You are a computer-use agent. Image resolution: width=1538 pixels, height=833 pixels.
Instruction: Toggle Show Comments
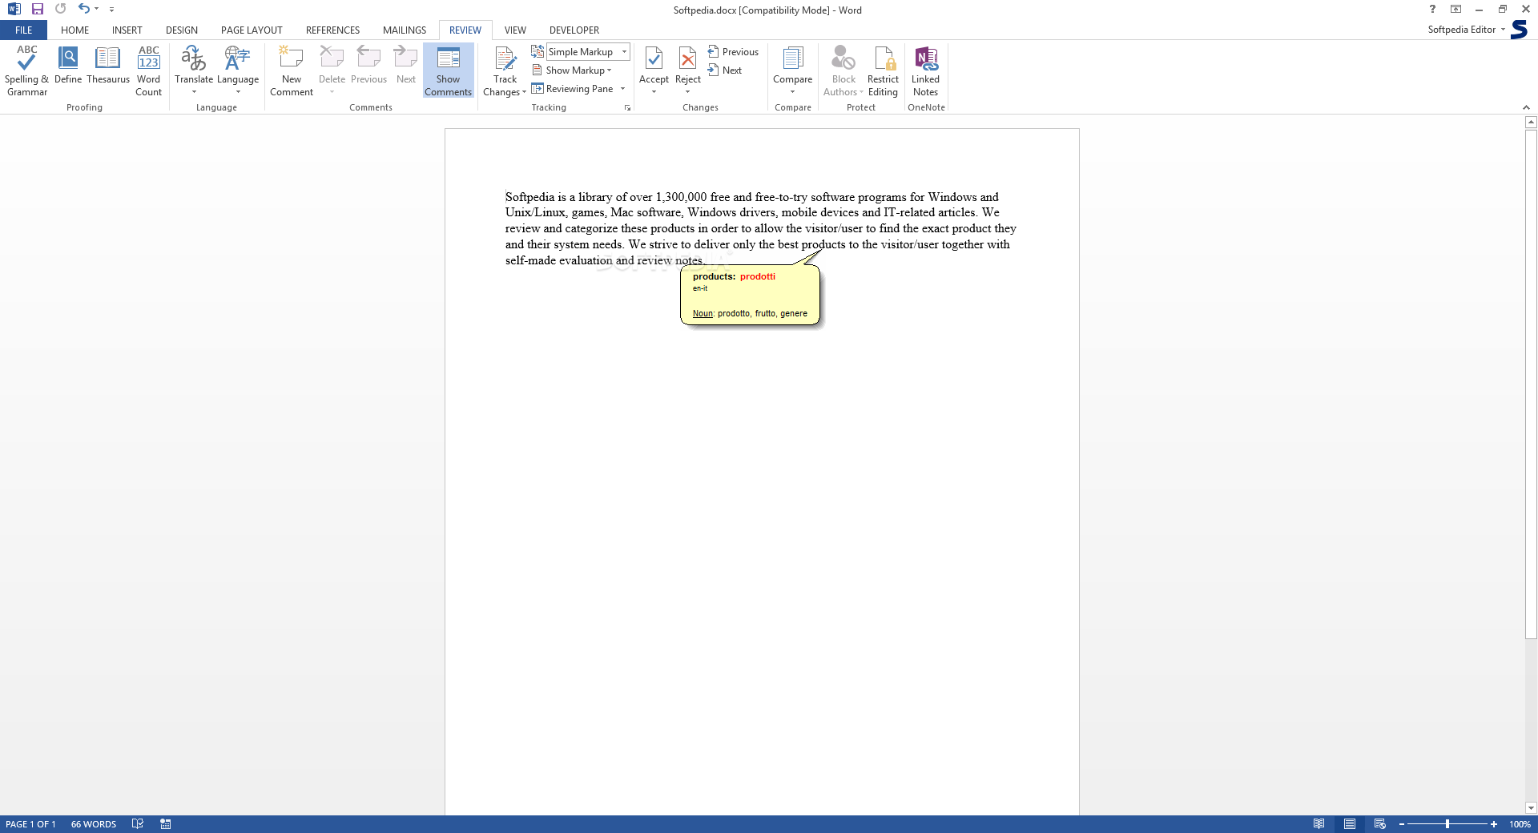448,70
